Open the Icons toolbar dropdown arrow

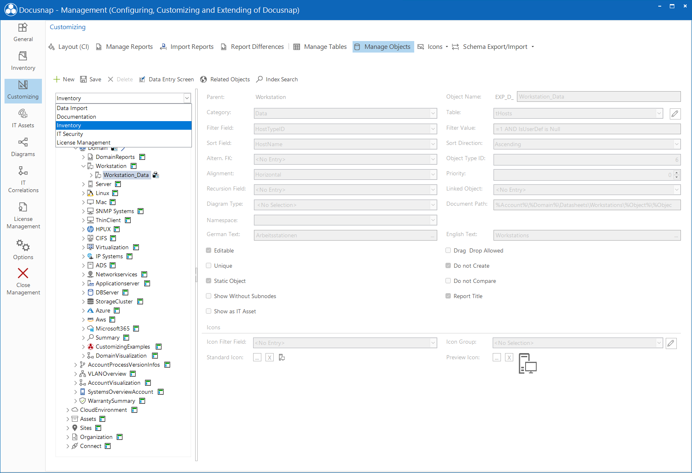(447, 47)
